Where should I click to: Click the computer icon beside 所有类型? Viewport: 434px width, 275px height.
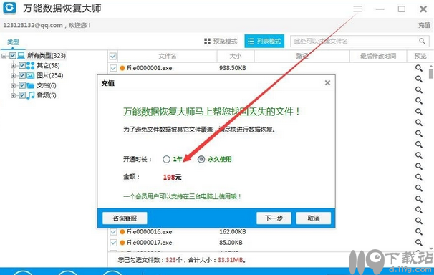click(x=21, y=56)
